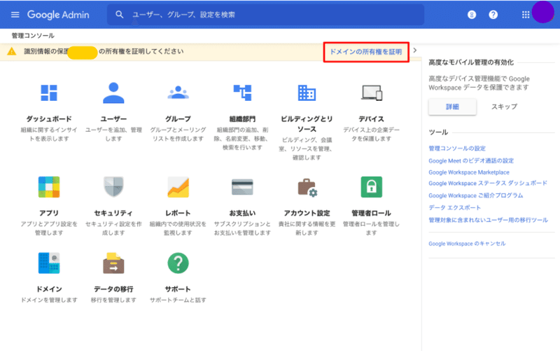Open the デバイス devices icon
The height and width of the screenshot is (351, 560).
pyautogui.click(x=372, y=93)
